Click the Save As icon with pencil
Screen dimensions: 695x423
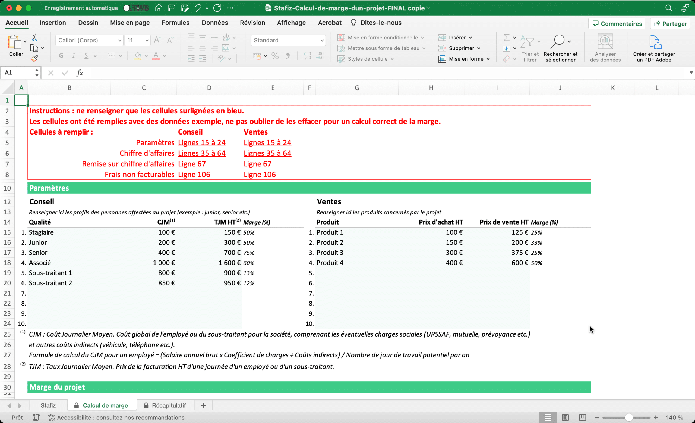(185, 8)
